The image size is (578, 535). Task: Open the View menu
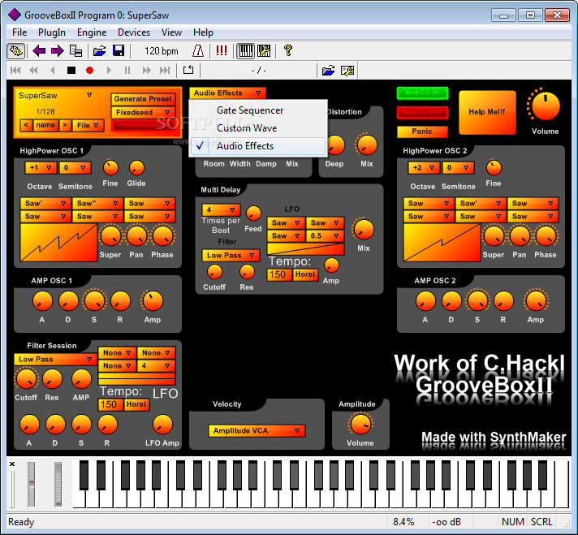(171, 32)
